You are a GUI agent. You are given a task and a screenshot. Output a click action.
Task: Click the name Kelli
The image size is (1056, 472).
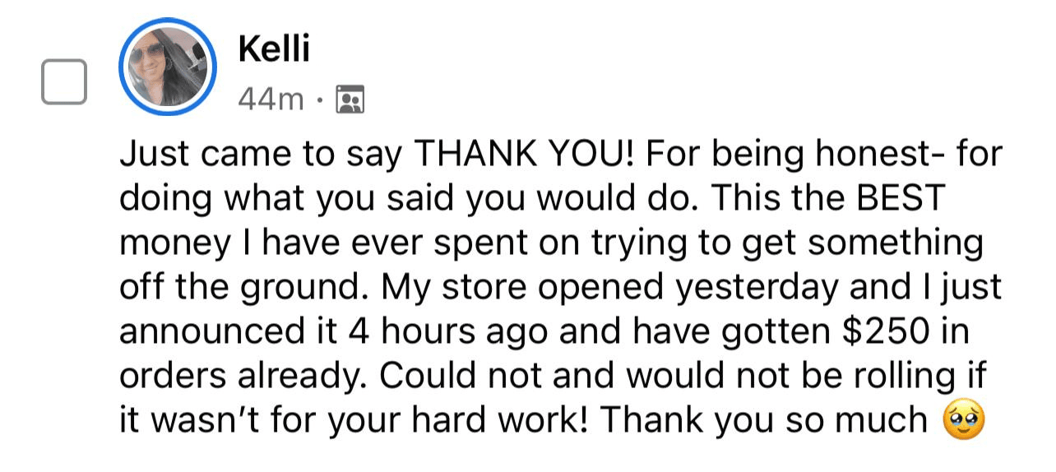coord(273,49)
